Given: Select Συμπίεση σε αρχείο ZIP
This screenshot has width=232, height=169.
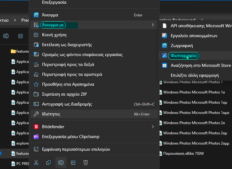Looking at the screenshot, I should [94, 94].
